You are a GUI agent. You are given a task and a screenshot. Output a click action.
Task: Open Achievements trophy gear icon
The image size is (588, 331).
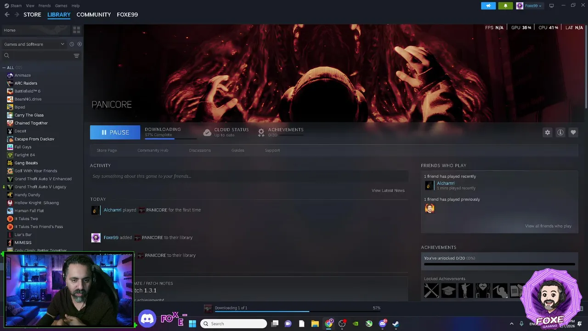(261, 132)
